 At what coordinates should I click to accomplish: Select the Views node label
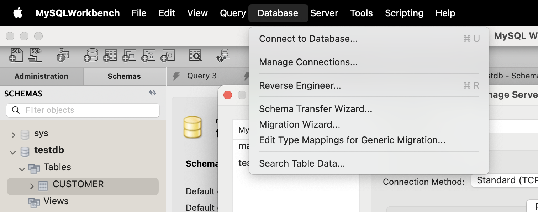56,201
